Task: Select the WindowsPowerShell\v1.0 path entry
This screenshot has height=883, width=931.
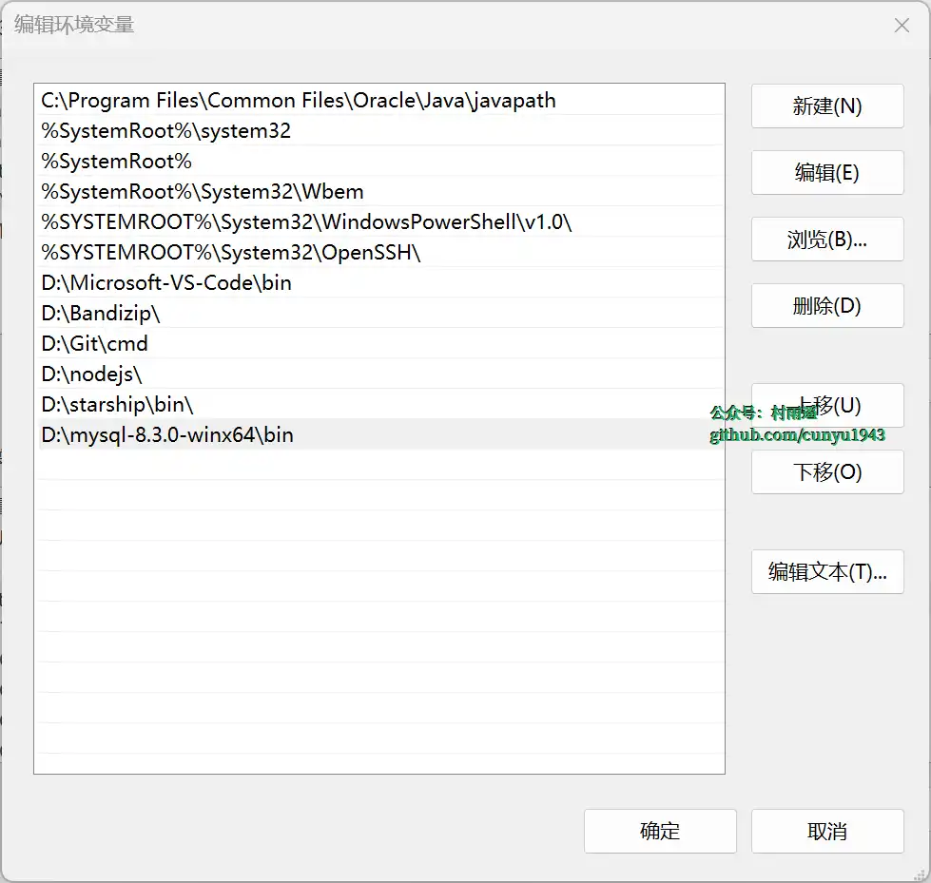Action: point(306,222)
